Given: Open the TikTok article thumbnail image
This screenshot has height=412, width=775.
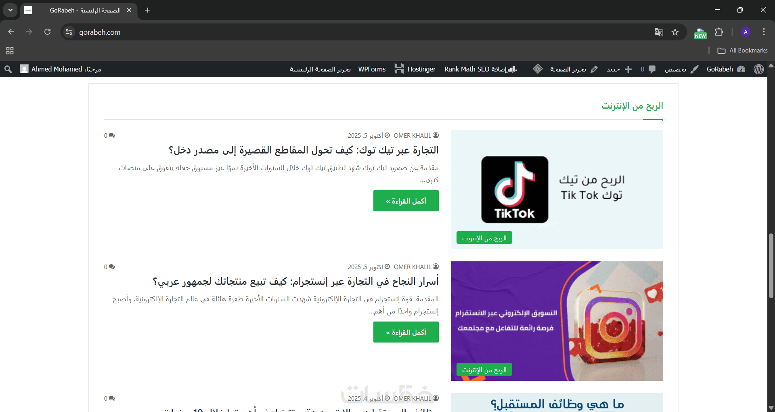Looking at the screenshot, I should [x=557, y=189].
